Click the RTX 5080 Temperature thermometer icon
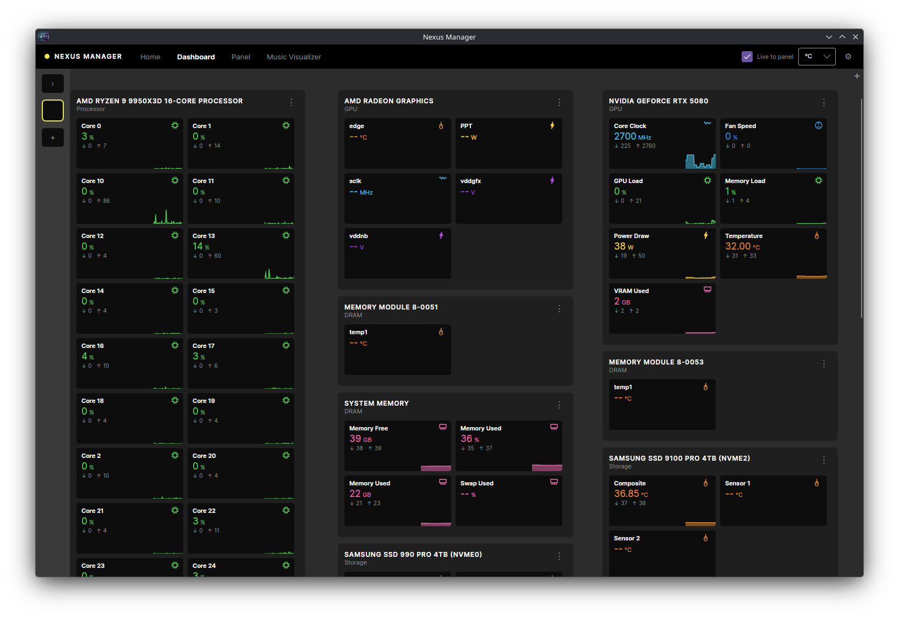This screenshot has width=899, height=619. point(816,235)
